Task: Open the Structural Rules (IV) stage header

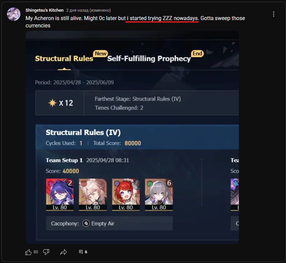Action: (137, 137)
